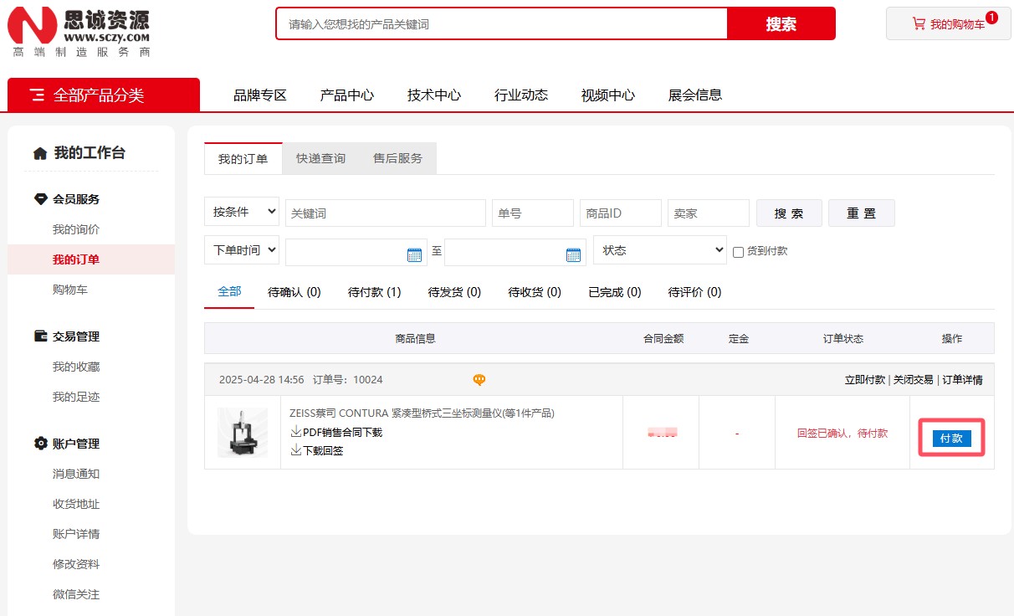Click 下载回签 download icon
Viewport: 1014px width, 616px height.
(296, 450)
